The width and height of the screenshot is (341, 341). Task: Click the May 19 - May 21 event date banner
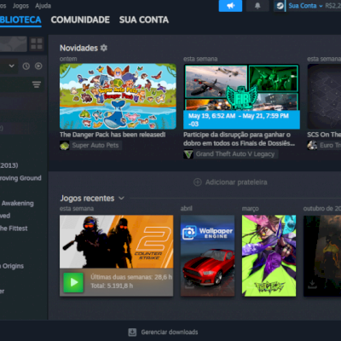pos(241,119)
